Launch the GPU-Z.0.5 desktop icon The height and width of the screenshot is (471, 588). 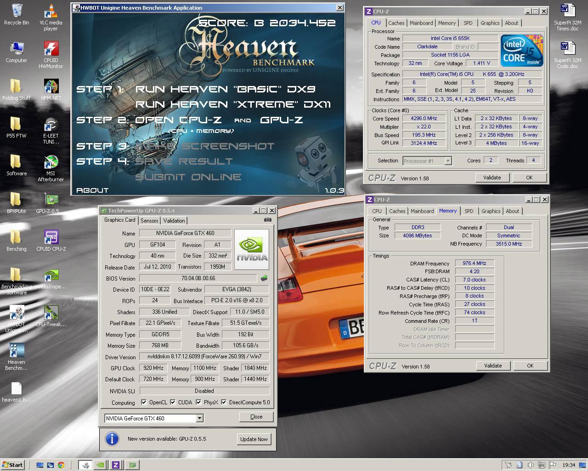tap(51, 202)
